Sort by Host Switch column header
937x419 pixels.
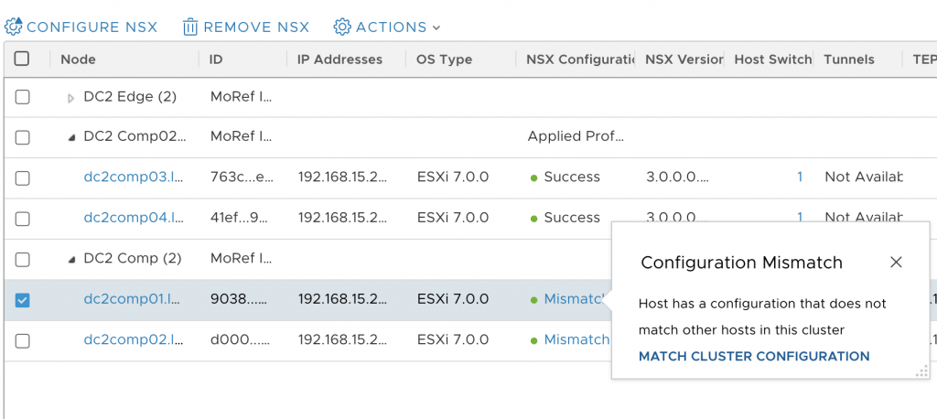(x=772, y=59)
